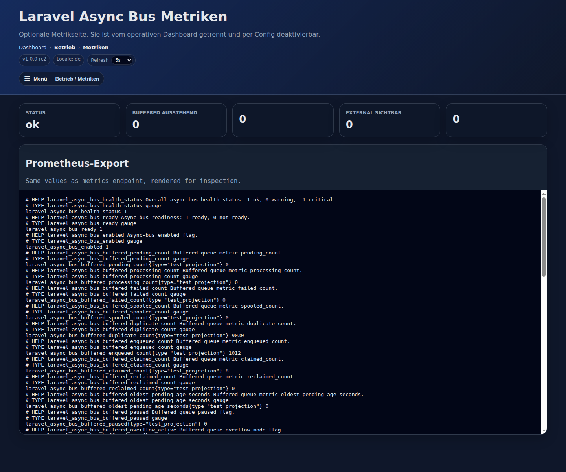
Task: Click the buffered_claimed_count value 8 line
Action: 127,371
